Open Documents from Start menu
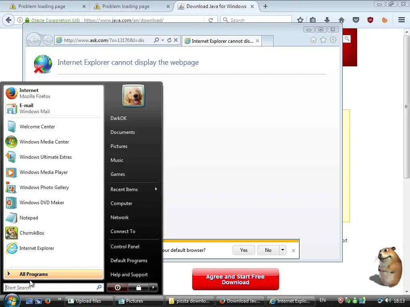The width and height of the screenshot is (410, 307). coord(123,132)
